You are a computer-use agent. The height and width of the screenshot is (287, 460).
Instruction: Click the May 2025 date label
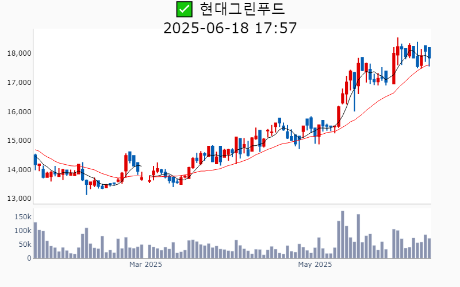pos(315,265)
